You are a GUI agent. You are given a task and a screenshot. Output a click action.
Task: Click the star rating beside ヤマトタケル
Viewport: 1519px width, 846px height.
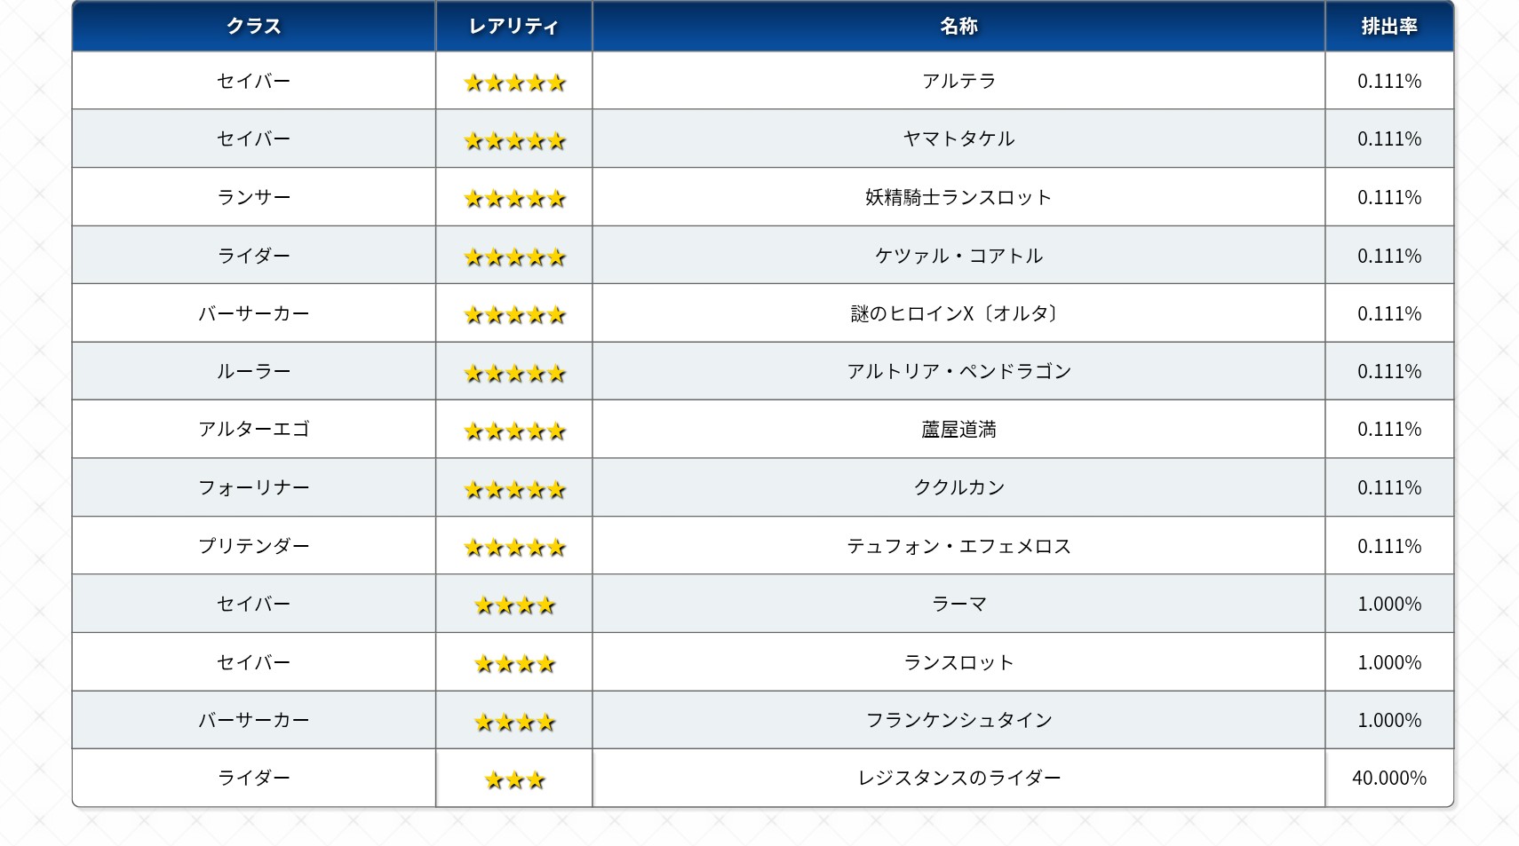pos(514,140)
